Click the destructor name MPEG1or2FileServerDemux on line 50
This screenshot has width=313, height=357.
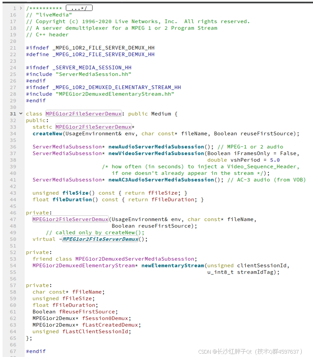click(x=100, y=239)
